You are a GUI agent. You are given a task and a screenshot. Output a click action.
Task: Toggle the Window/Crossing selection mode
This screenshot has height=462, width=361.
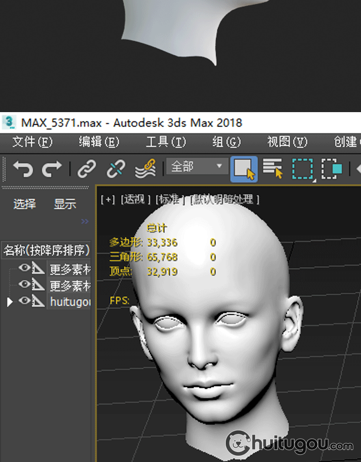[332, 169]
